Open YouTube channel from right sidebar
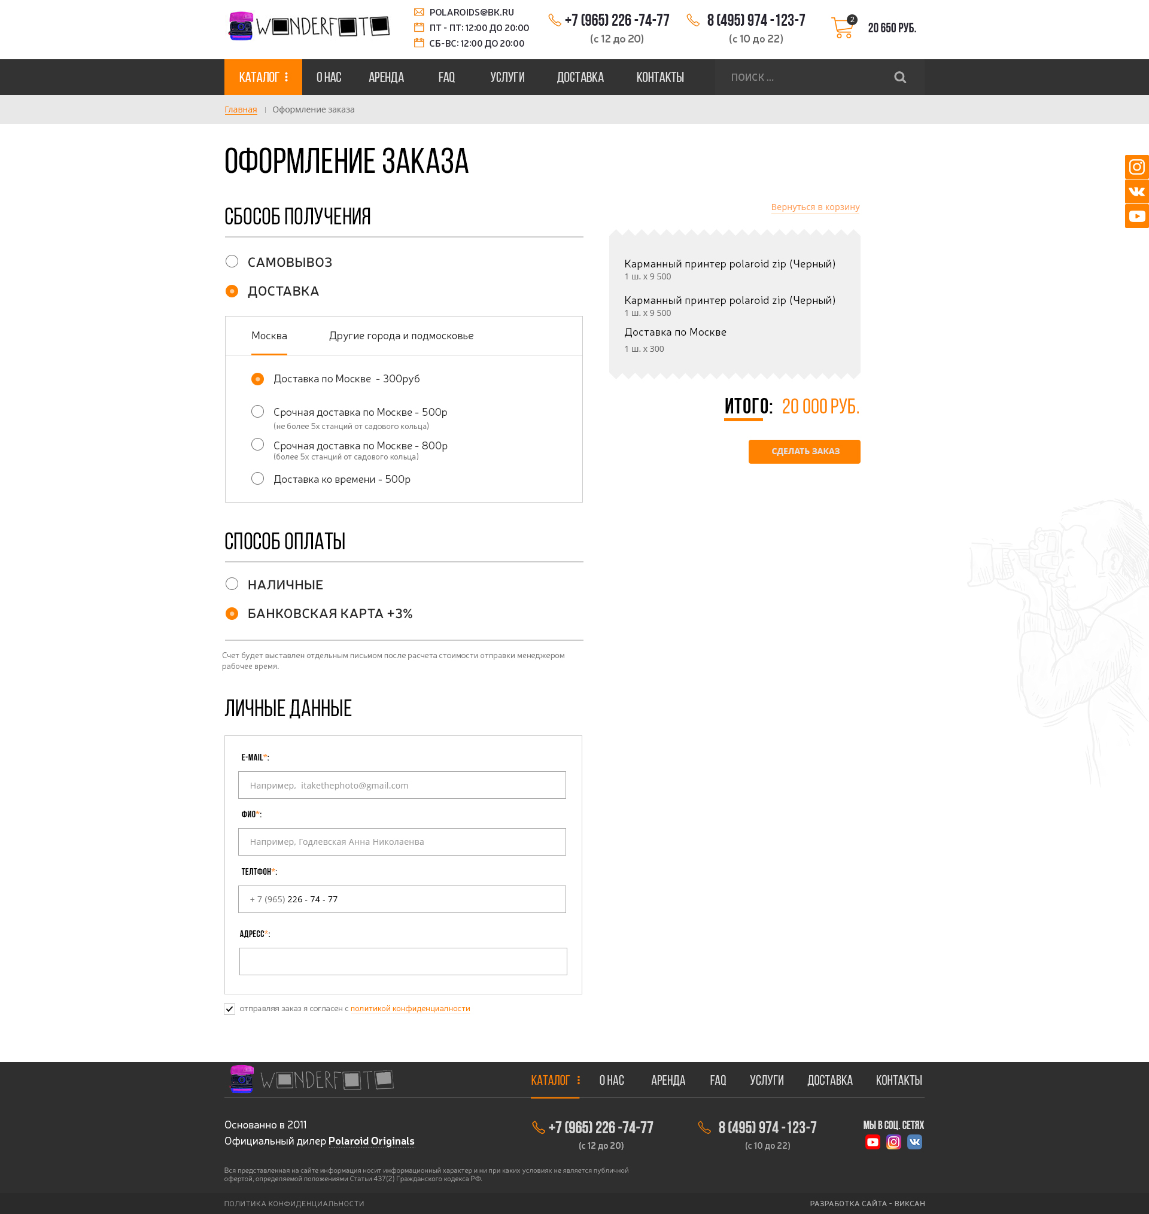 tap(1137, 216)
